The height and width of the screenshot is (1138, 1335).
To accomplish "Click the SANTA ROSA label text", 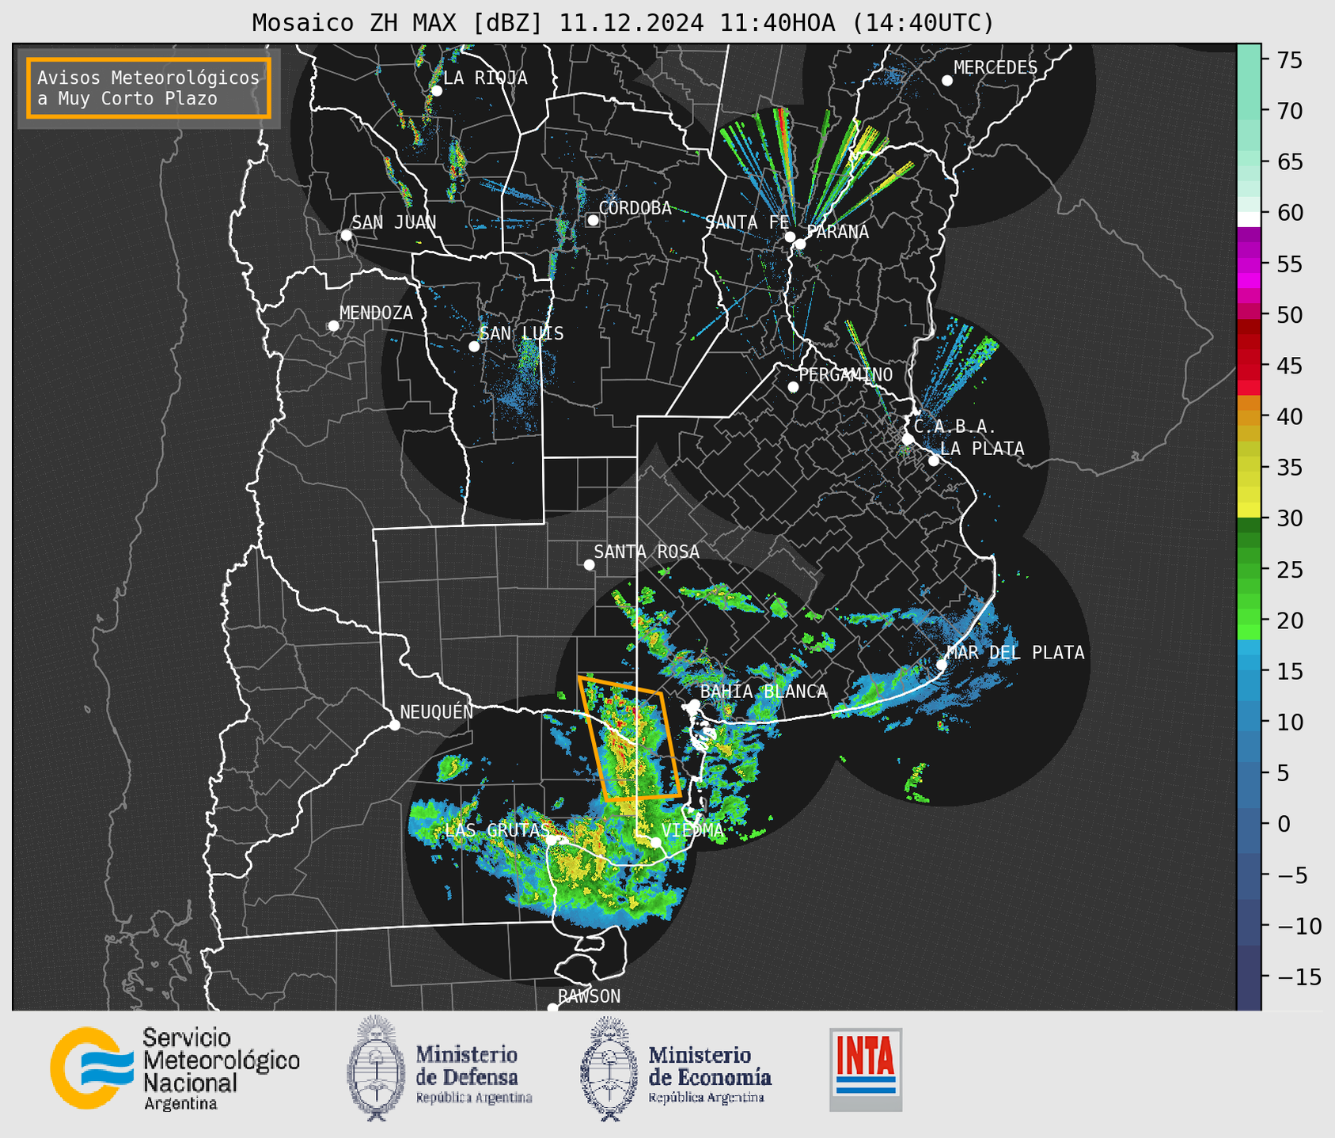I will pyautogui.click(x=647, y=552).
